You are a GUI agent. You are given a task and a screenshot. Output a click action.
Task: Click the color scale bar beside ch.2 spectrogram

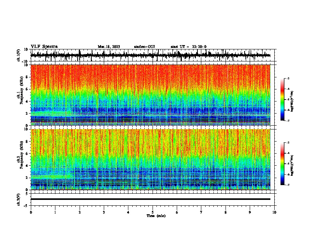point(282,164)
